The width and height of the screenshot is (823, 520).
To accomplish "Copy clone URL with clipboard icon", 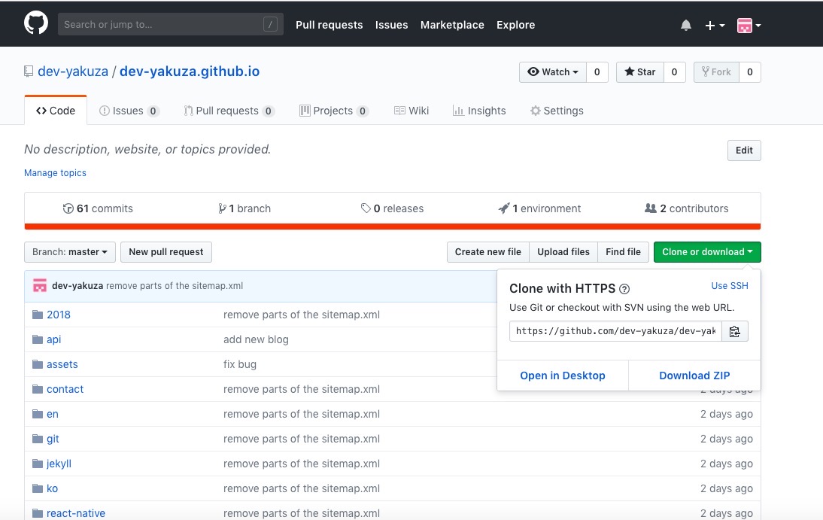I will click(x=735, y=331).
